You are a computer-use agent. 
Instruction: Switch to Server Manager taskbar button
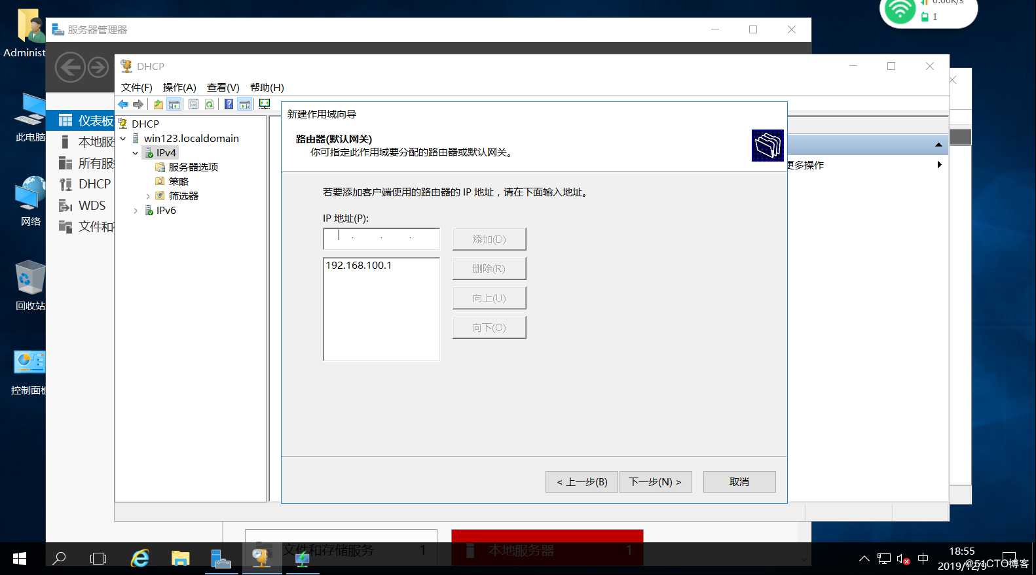tap(221, 559)
